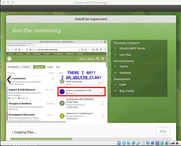
Task: Click the Firefox sidebar toggle icon
Action: pos(97,50)
